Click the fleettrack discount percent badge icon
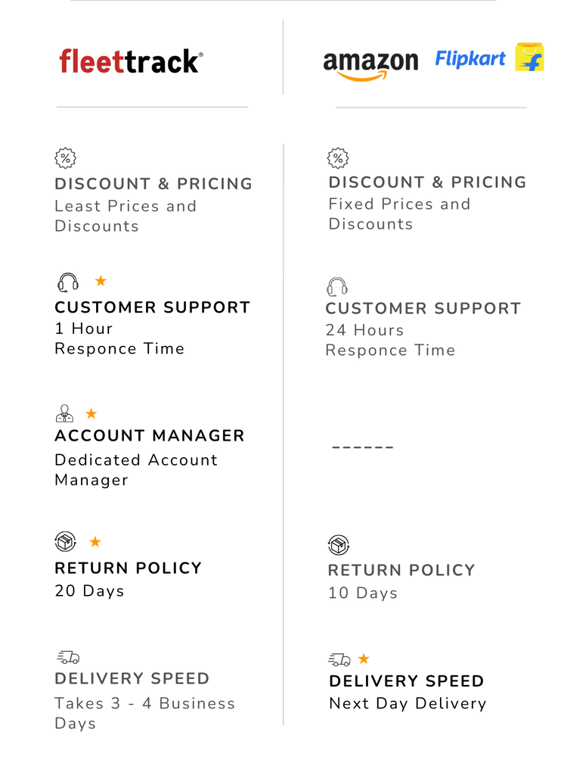 [x=66, y=157]
